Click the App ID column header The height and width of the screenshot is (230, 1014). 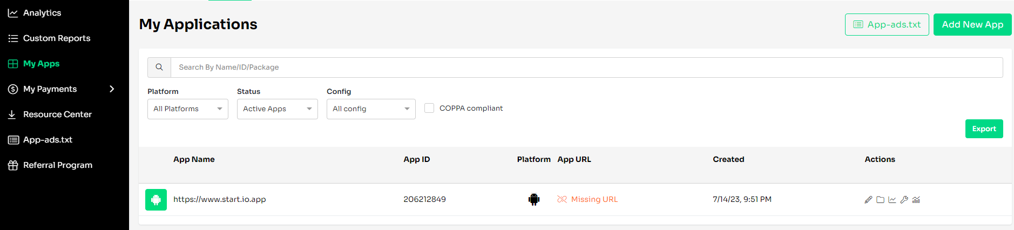(x=417, y=159)
